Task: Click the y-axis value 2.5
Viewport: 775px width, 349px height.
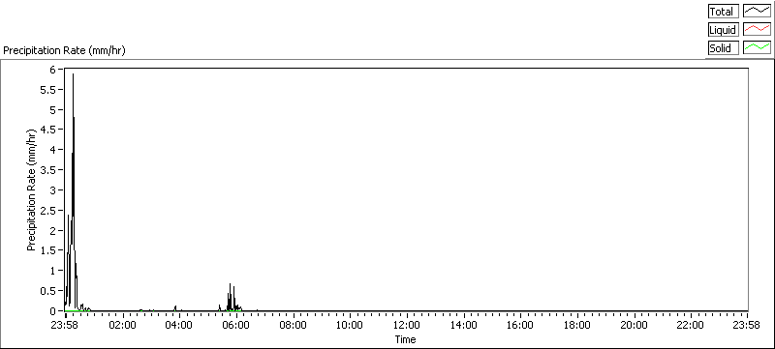Action: tap(47, 211)
